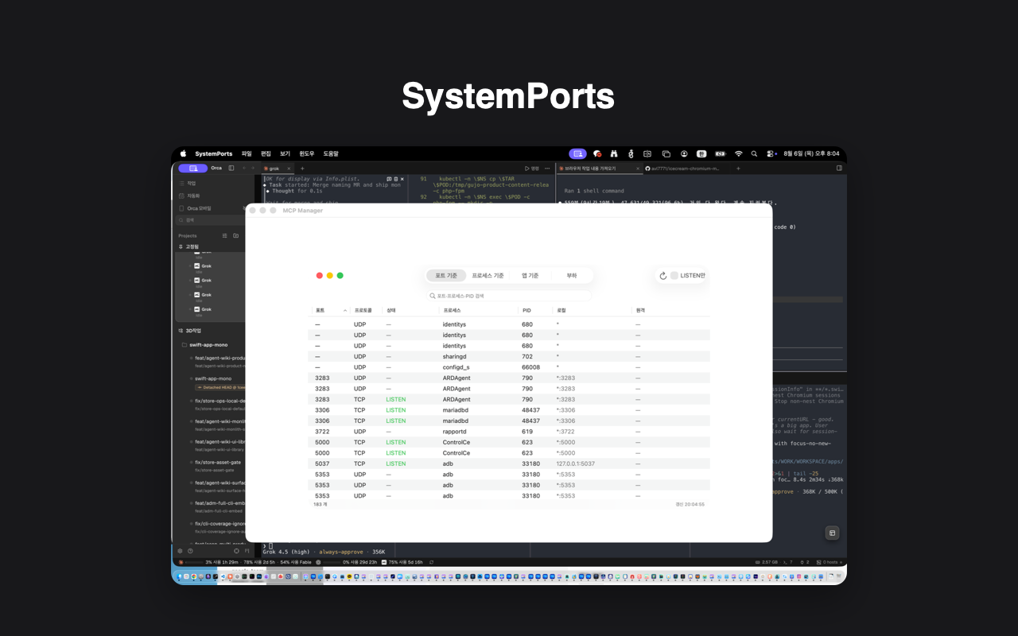Select the adb row on port 5037
Image resolution: width=1018 pixels, height=636 pixels.
click(x=509, y=463)
